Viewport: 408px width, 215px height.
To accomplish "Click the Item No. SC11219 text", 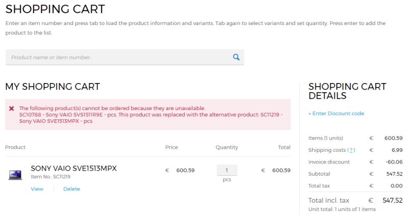I will point(50,177).
